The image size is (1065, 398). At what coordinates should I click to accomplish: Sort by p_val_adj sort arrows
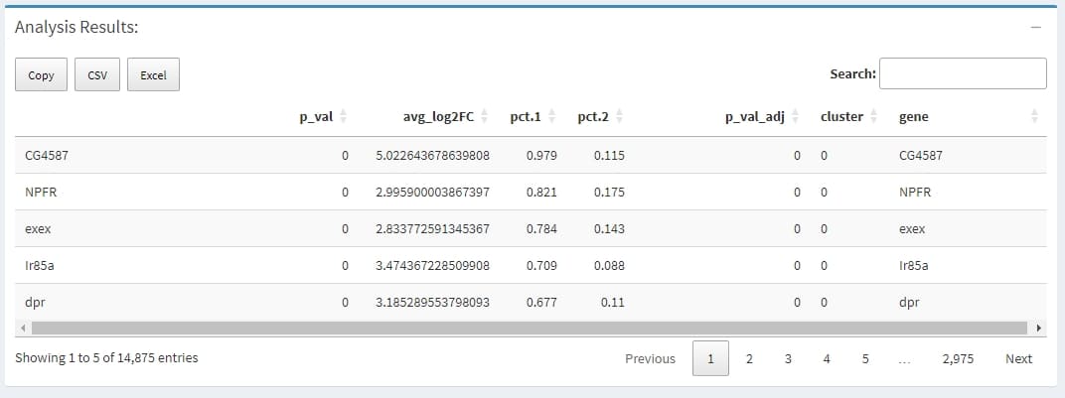coord(794,117)
